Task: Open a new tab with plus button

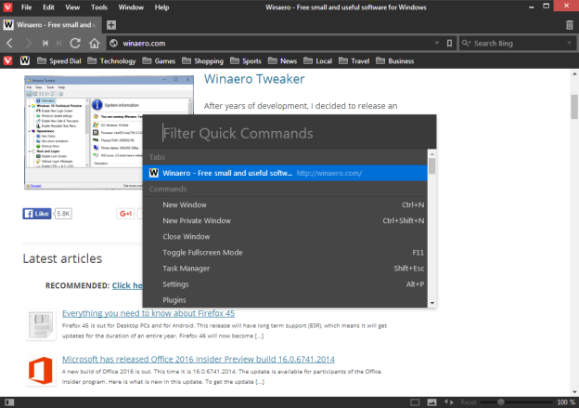Action: pyautogui.click(x=111, y=24)
